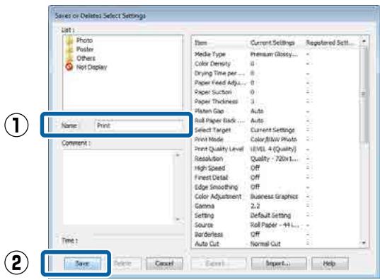
Task: Click the red Not Display icon
Action: (69, 67)
